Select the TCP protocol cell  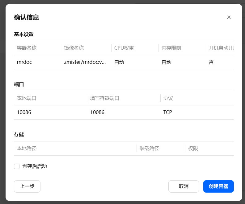tap(168, 112)
